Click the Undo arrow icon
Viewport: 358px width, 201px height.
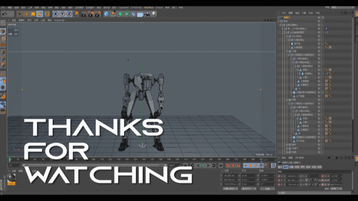(x=4, y=14)
